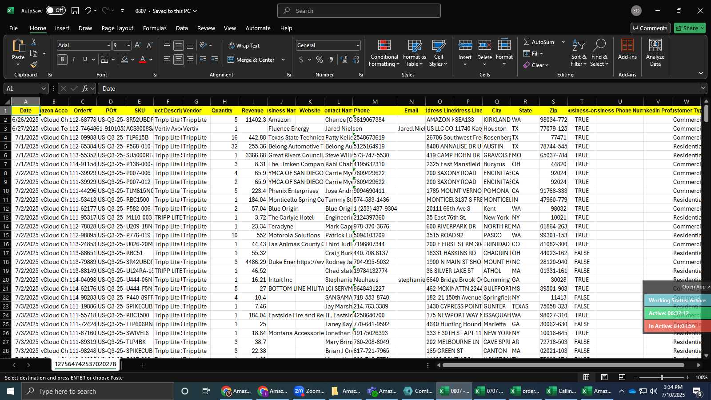Image resolution: width=711 pixels, height=400 pixels.
Task: Open Windows Start button
Action: (11, 391)
